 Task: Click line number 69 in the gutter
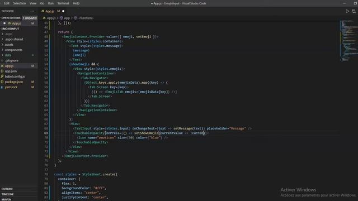point(46,133)
